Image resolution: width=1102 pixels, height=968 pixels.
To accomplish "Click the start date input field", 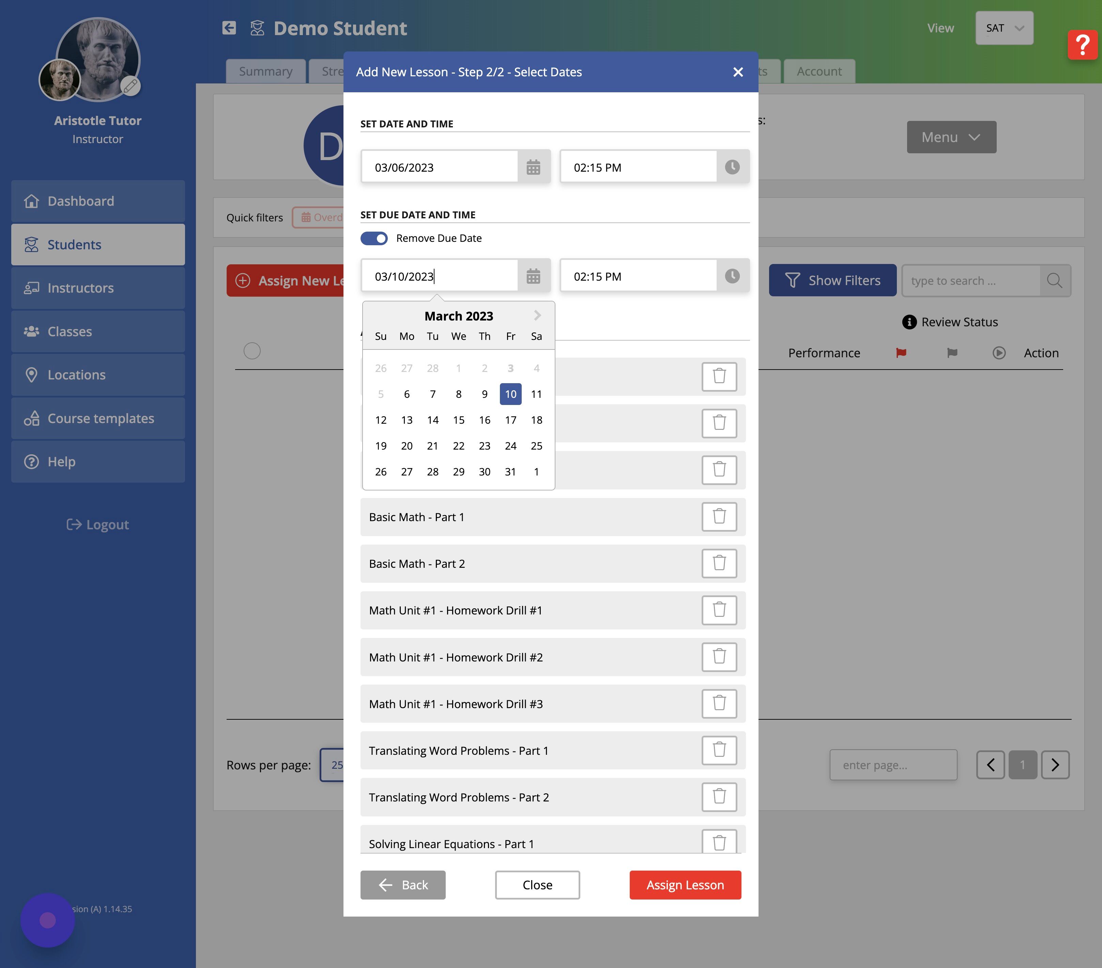I will tap(439, 168).
